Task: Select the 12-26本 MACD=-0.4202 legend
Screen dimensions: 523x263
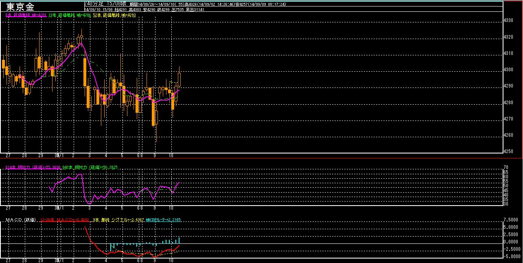Action: click(65, 220)
